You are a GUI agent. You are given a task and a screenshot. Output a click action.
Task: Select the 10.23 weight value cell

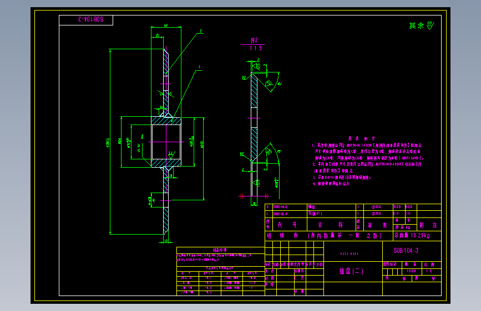(x=411, y=271)
